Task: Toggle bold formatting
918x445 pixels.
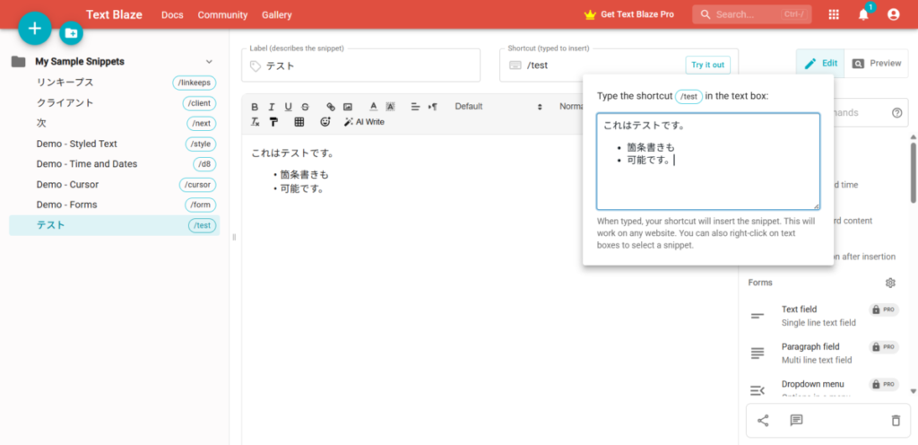Action: click(255, 107)
